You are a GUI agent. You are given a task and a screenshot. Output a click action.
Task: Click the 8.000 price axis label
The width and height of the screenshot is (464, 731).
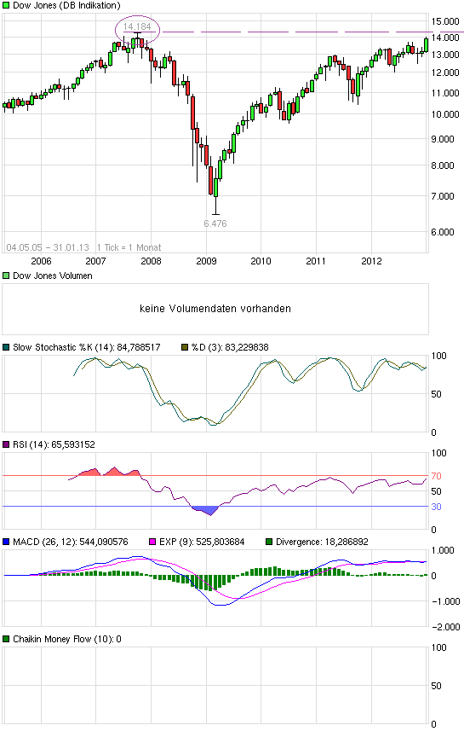(x=443, y=165)
